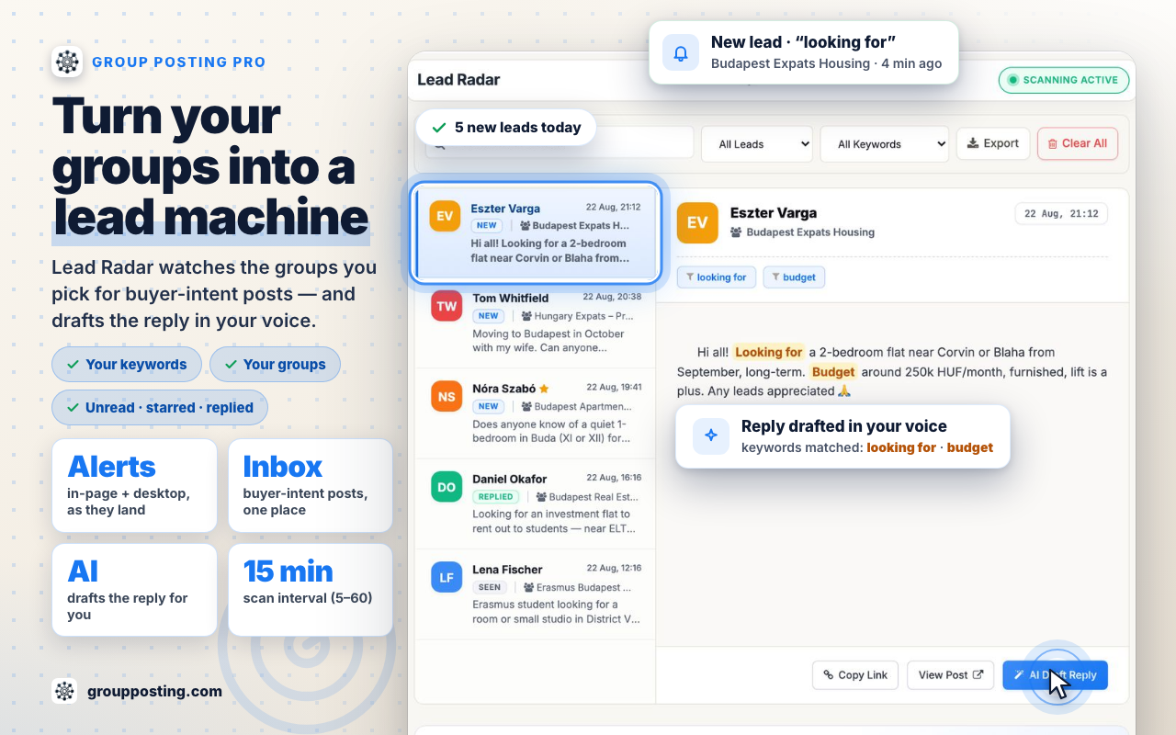Viewport: 1176px width, 735px height.
Task: Click the Copy Link button
Action: click(x=855, y=675)
